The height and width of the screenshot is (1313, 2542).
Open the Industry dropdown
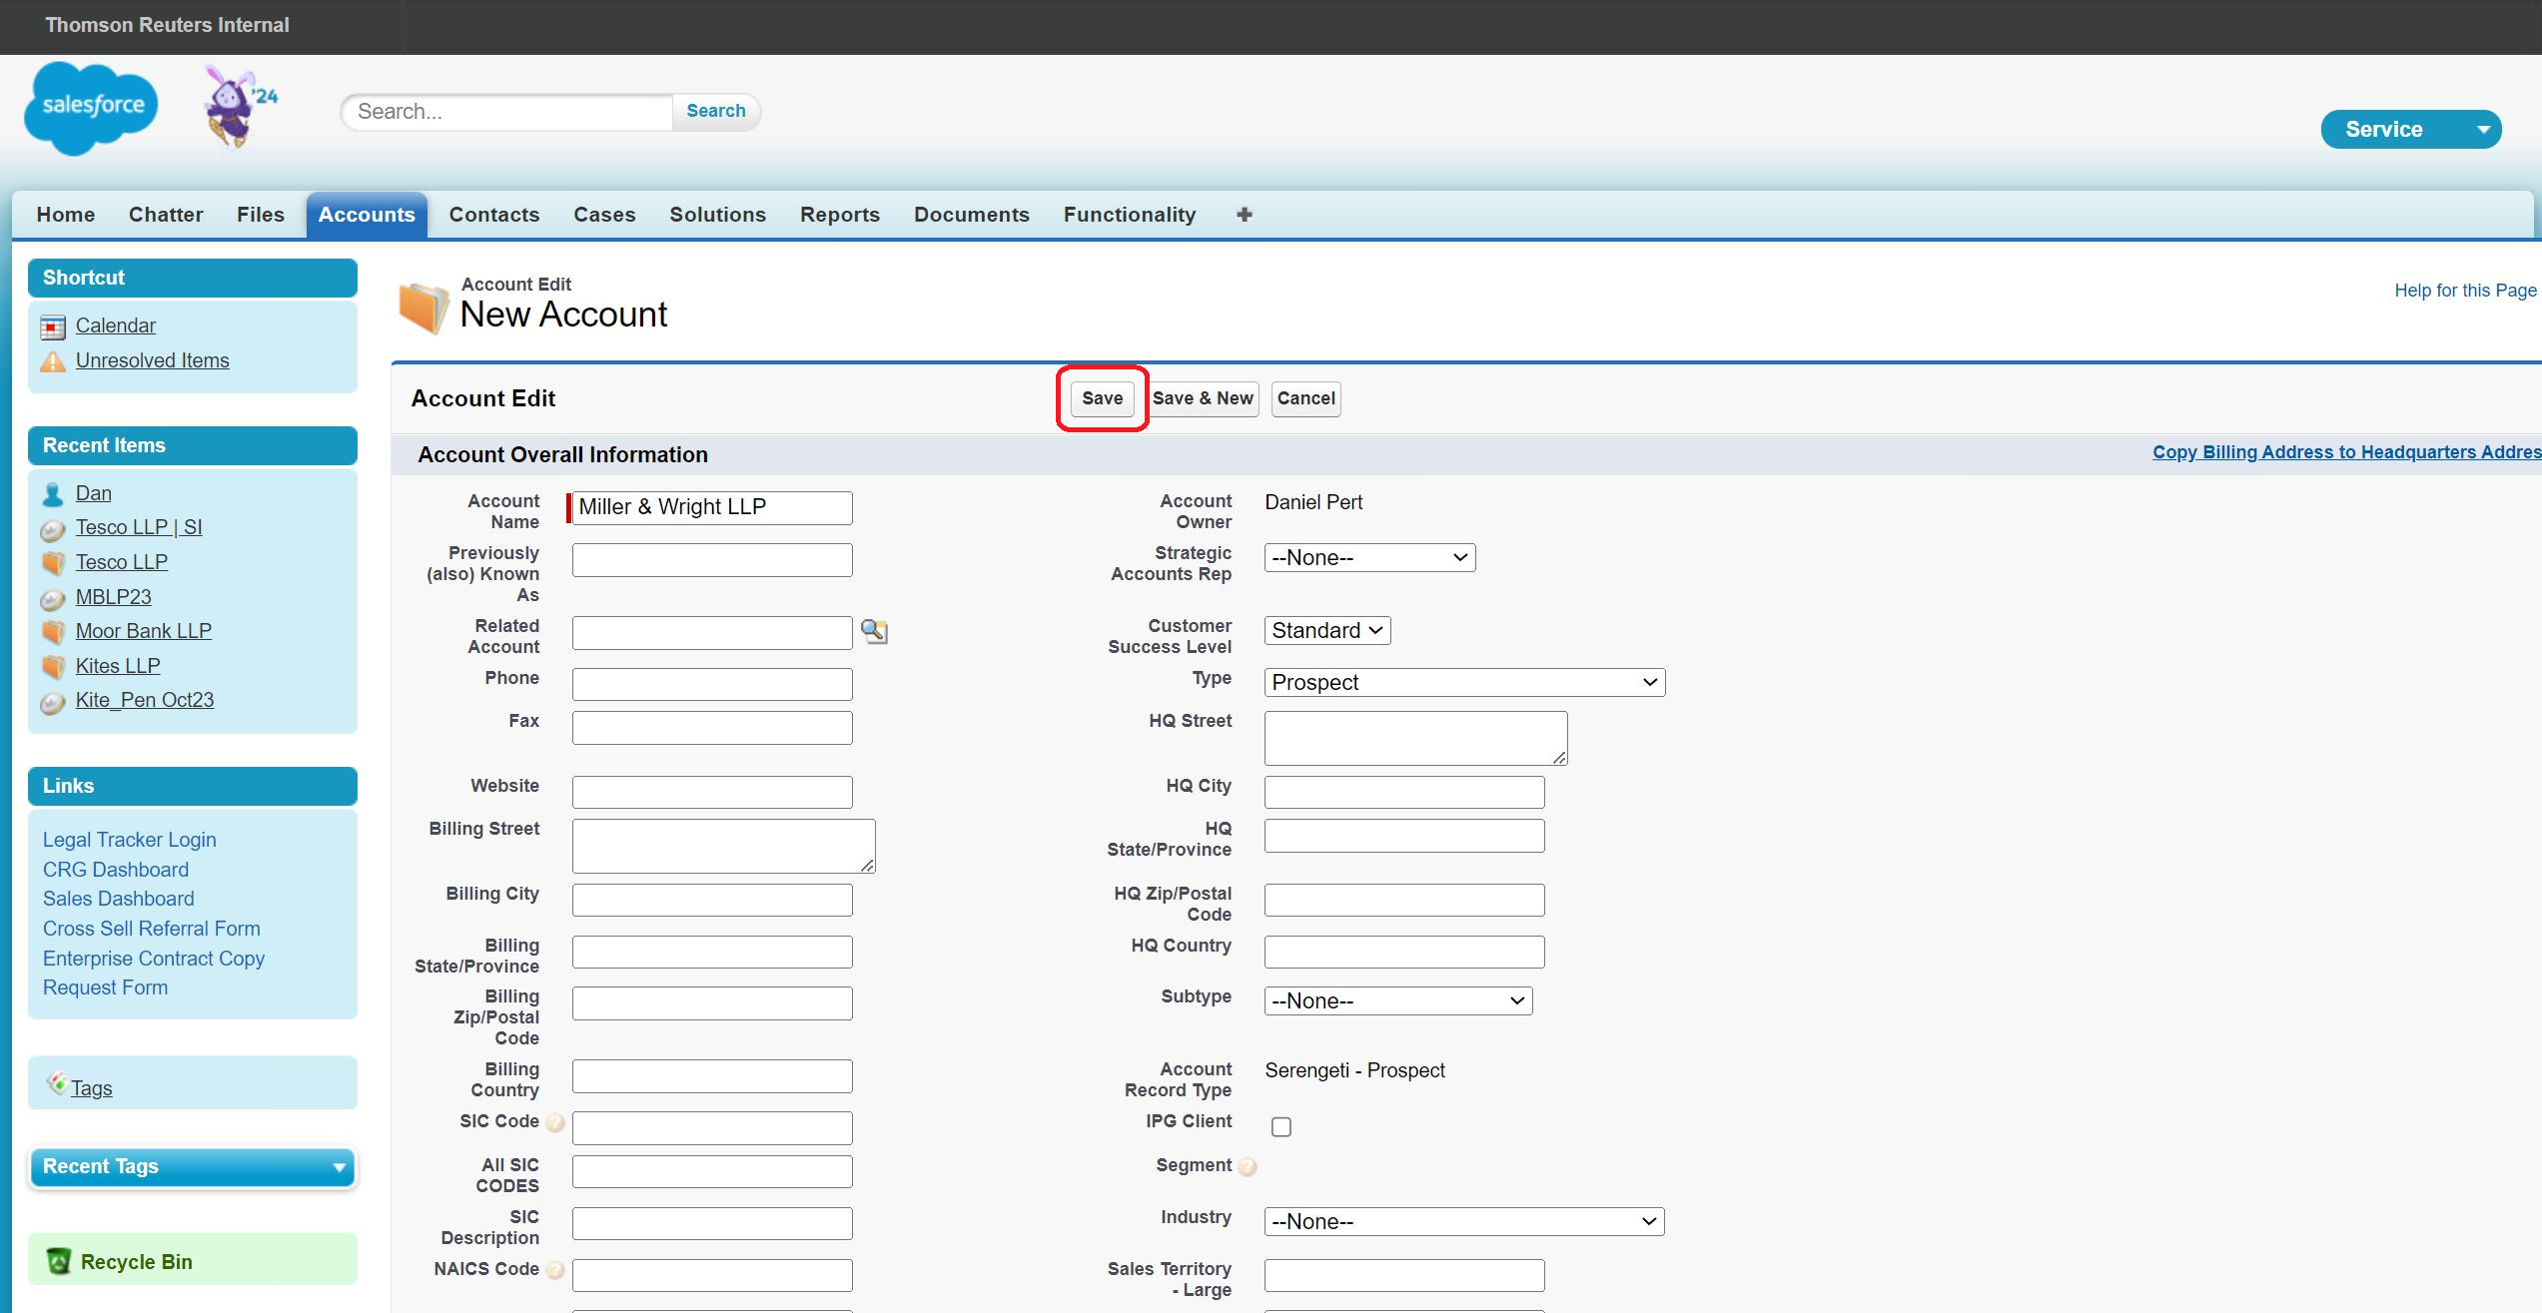[1463, 1221]
